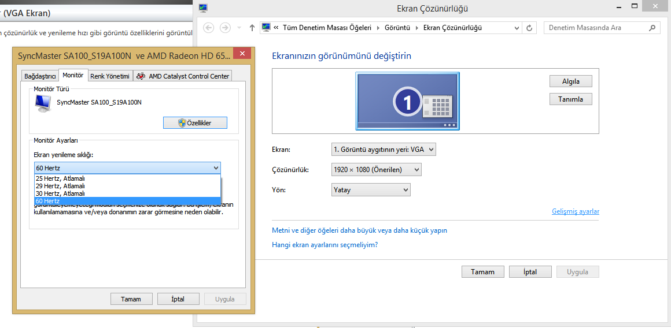The height and width of the screenshot is (328, 671).
Task: Click Metni ve diğer öğeleri daha büyük link
Action: (x=359, y=230)
